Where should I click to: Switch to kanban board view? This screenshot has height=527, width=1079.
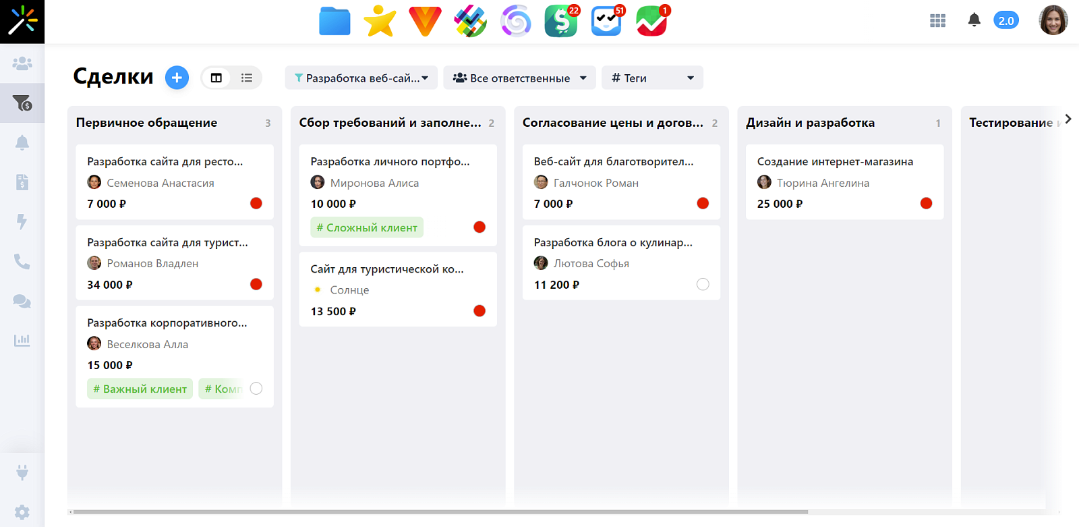pyautogui.click(x=216, y=78)
